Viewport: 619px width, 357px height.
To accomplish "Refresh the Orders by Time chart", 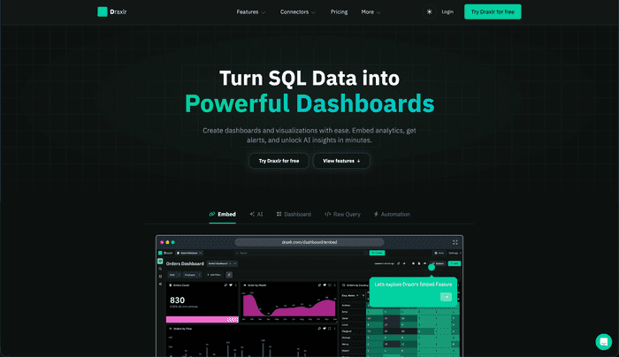I will click(x=319, y=329).
